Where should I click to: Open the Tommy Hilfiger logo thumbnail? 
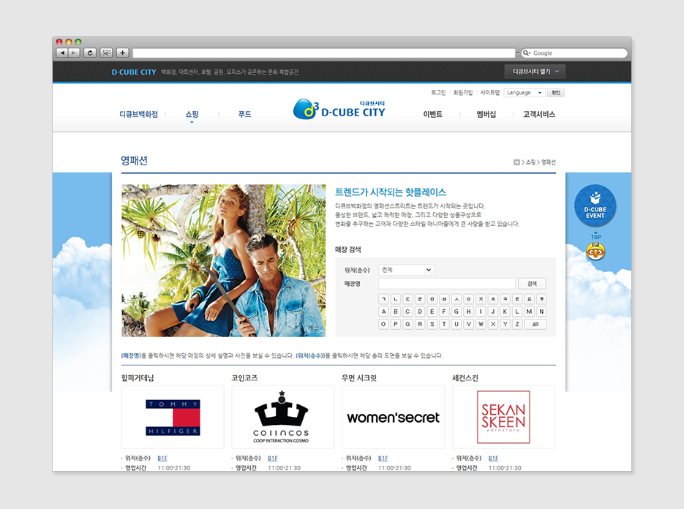[x=173, y=417]
